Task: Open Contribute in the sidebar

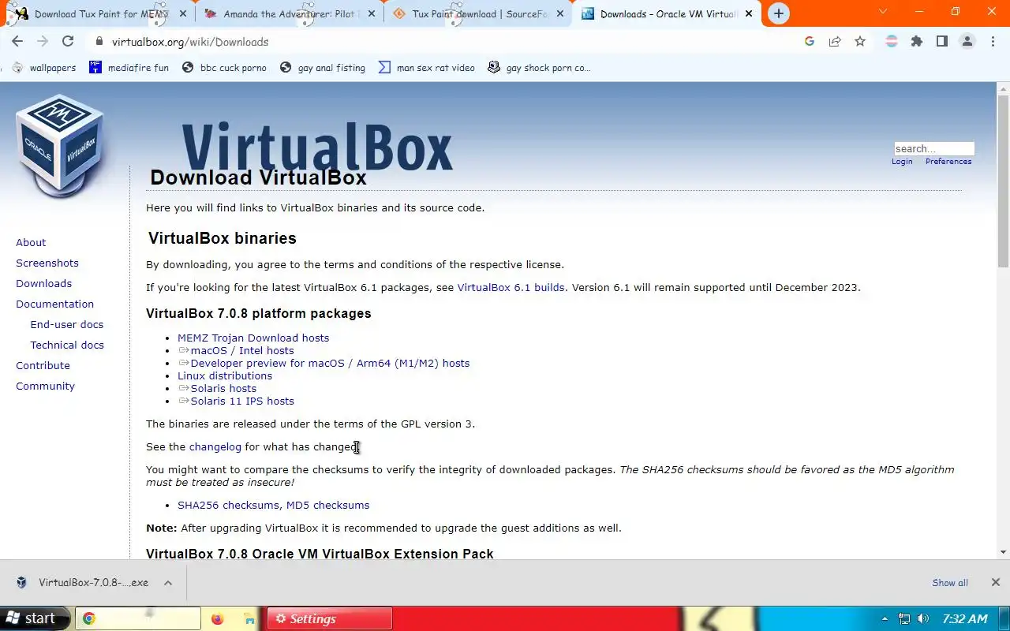Action: (x=43, y=365)
